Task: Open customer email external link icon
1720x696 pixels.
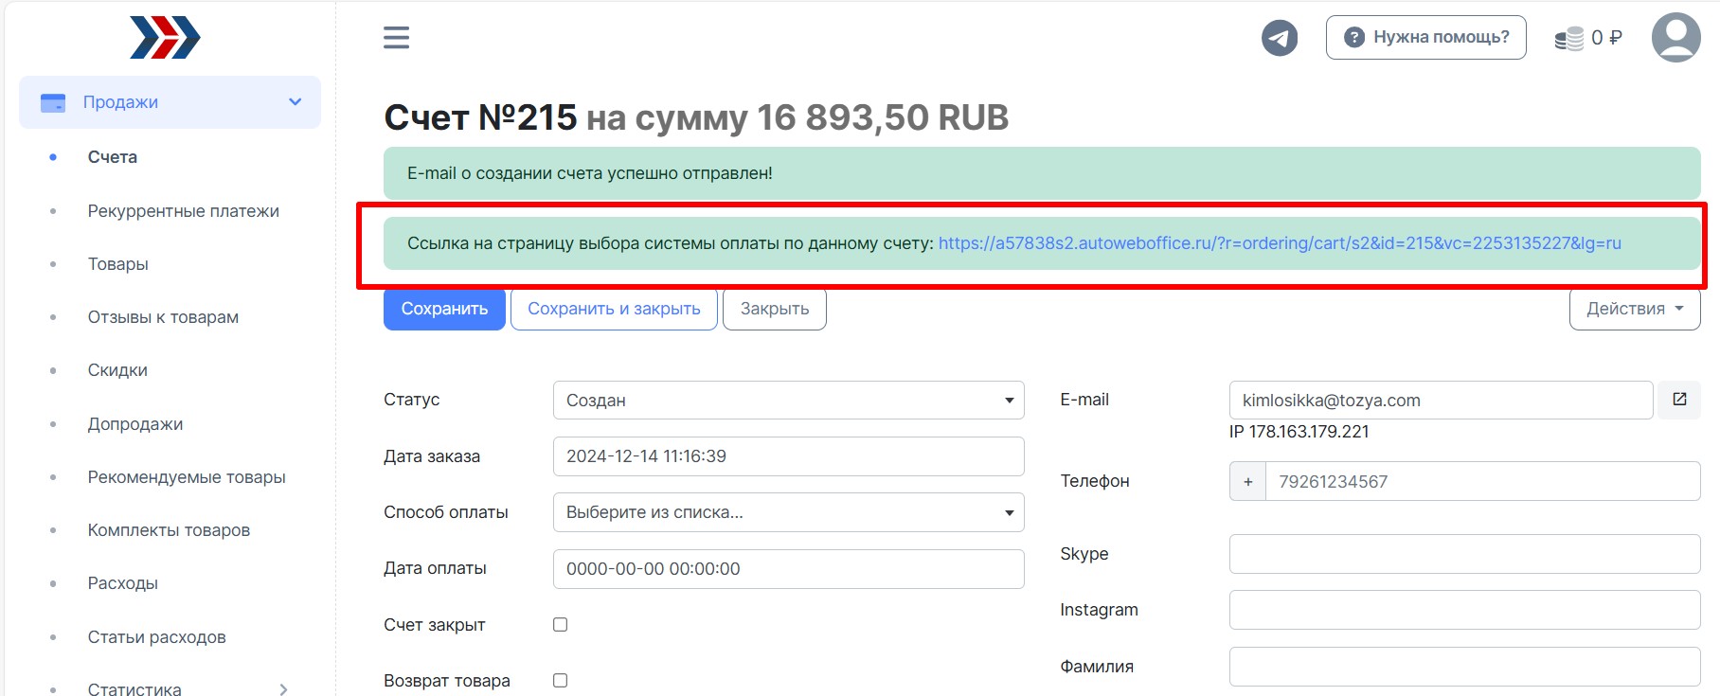Action: tap(1679, 400)
